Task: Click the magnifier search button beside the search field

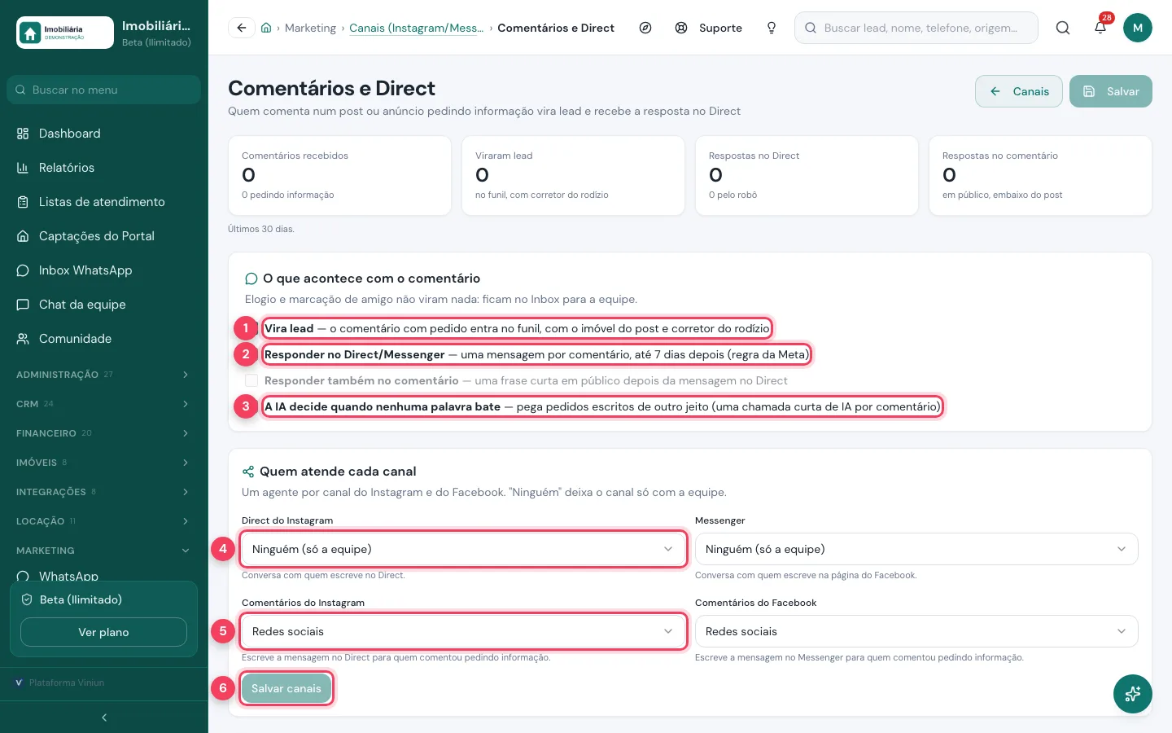Action: (x=1063, y=28)
